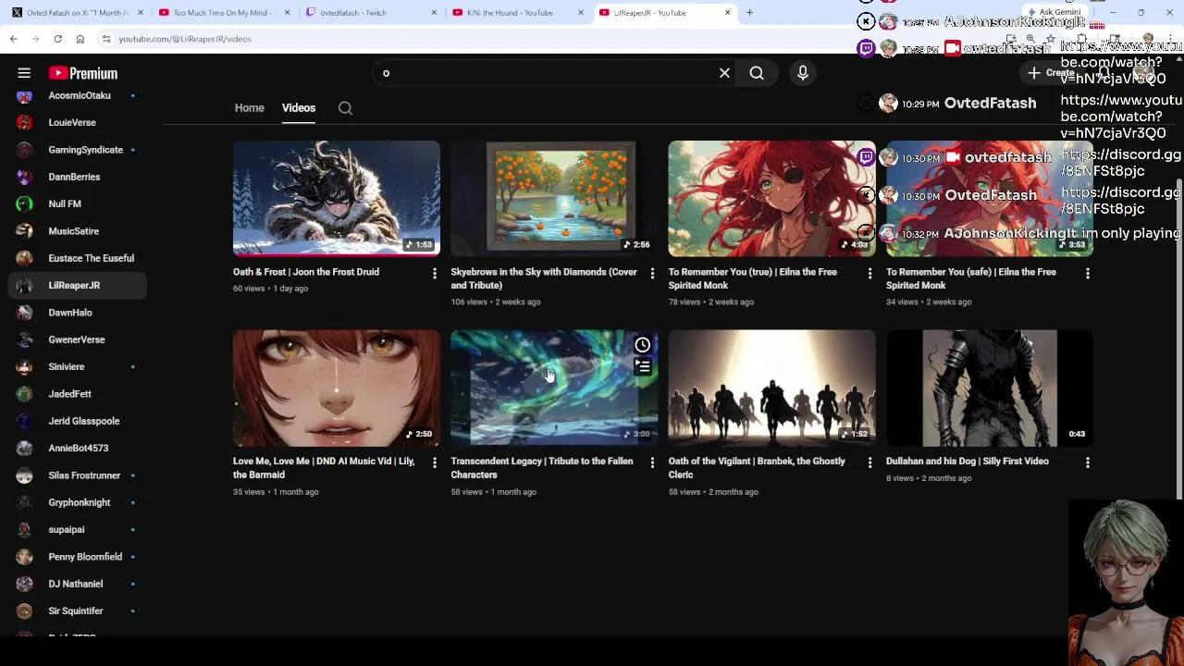Go back with the browser back arrow

13,39
